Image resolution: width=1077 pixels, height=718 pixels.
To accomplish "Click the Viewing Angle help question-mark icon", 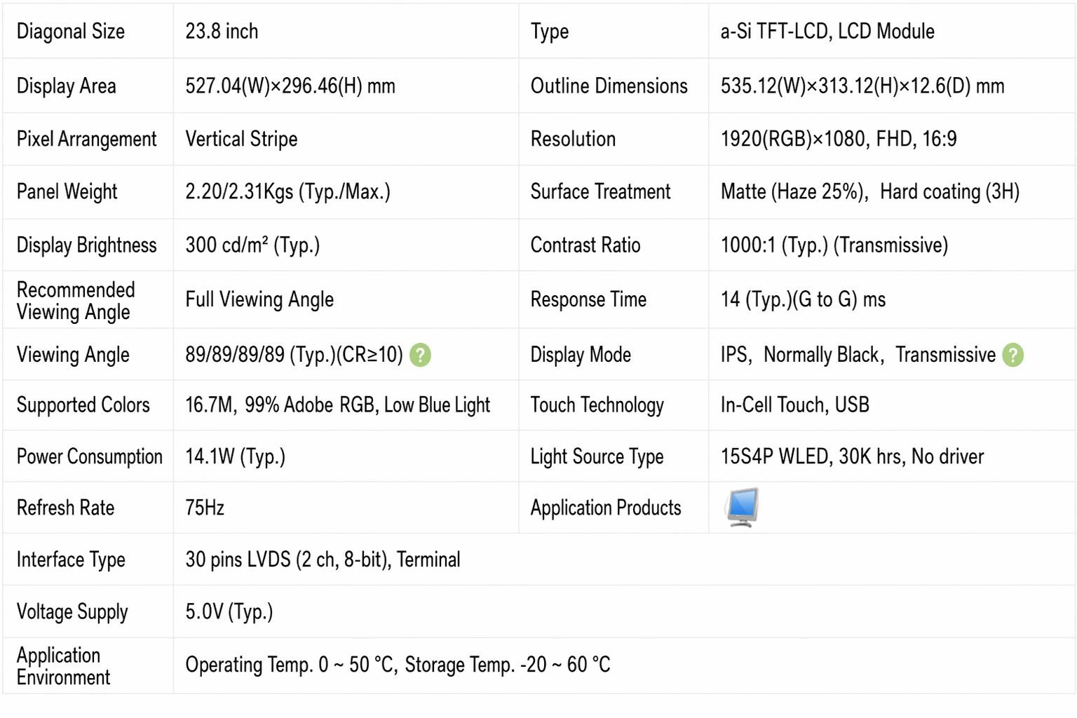I will [420, 355].
